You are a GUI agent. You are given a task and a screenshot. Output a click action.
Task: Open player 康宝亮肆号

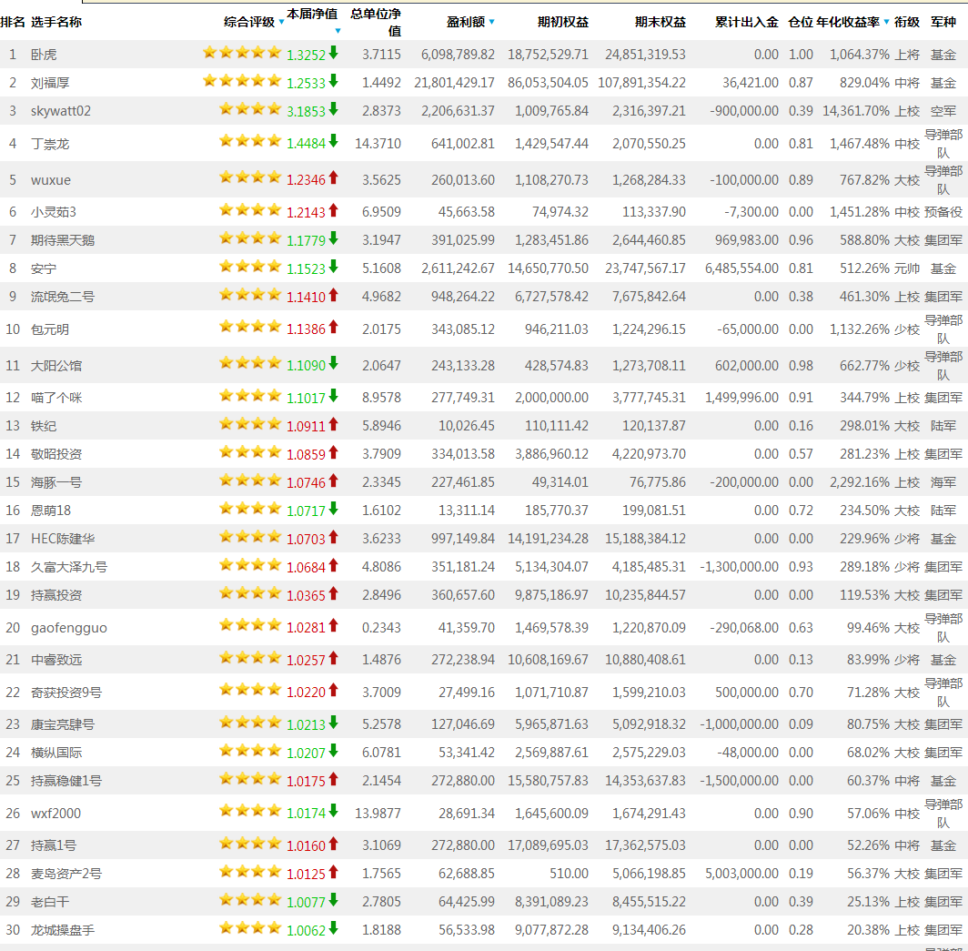(x=63, y=724)
